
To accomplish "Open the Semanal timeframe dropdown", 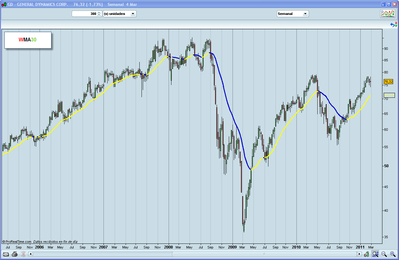I will coord(305,13).
